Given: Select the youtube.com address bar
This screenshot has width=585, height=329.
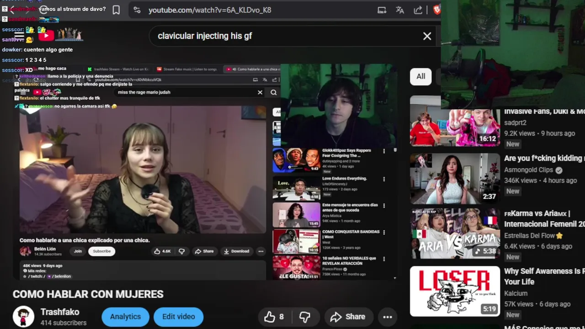Looking at the screenshot, I should pyautogui.click(x=209, y=10).
